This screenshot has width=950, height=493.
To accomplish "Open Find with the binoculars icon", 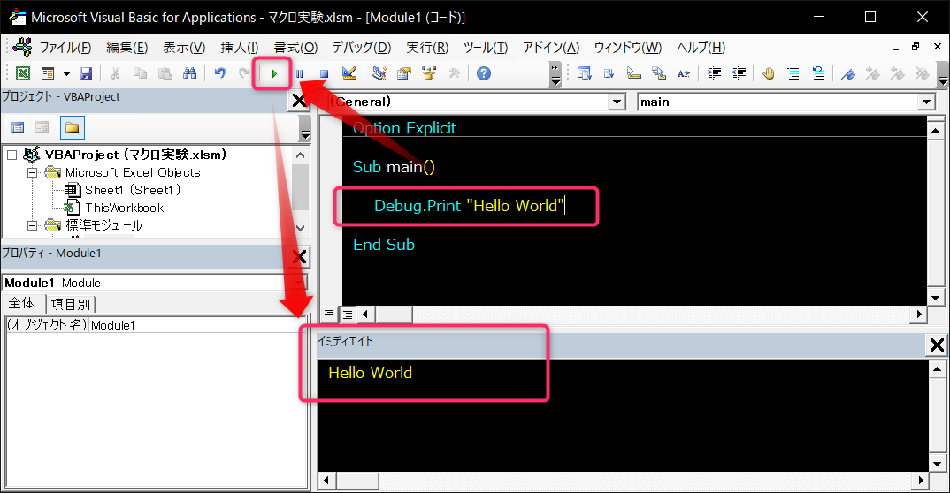I will coord(189,74).
